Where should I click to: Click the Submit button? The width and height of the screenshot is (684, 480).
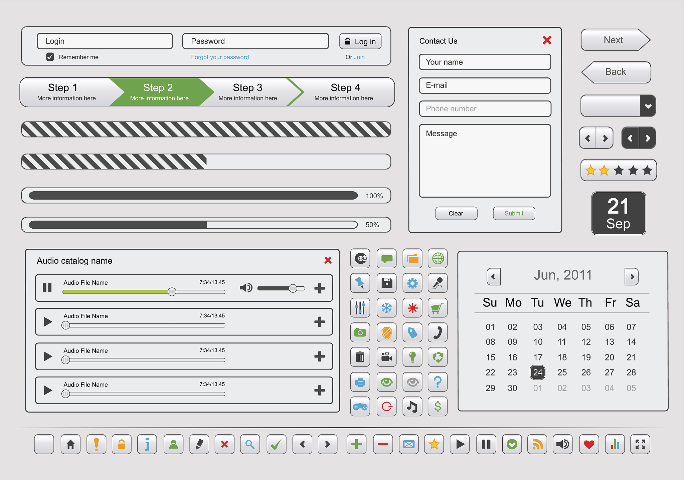[514, 213]
